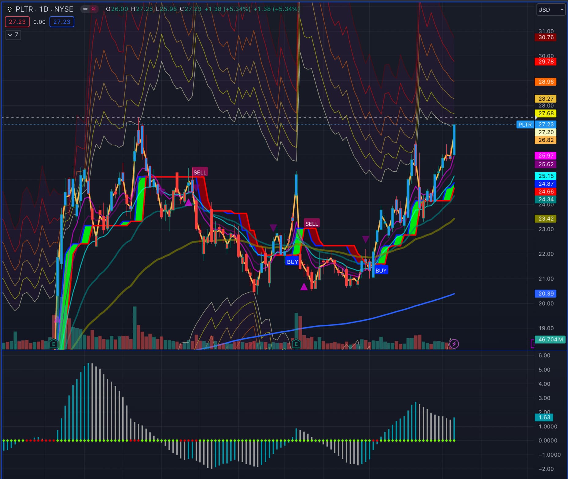
Task: Open the USD currency dropdown
Action: pos(551,9)
